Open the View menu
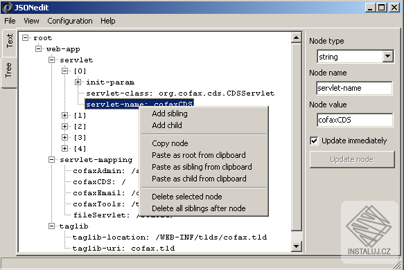The width and height of the screenshot is (404, 270). tap(31, 21)
